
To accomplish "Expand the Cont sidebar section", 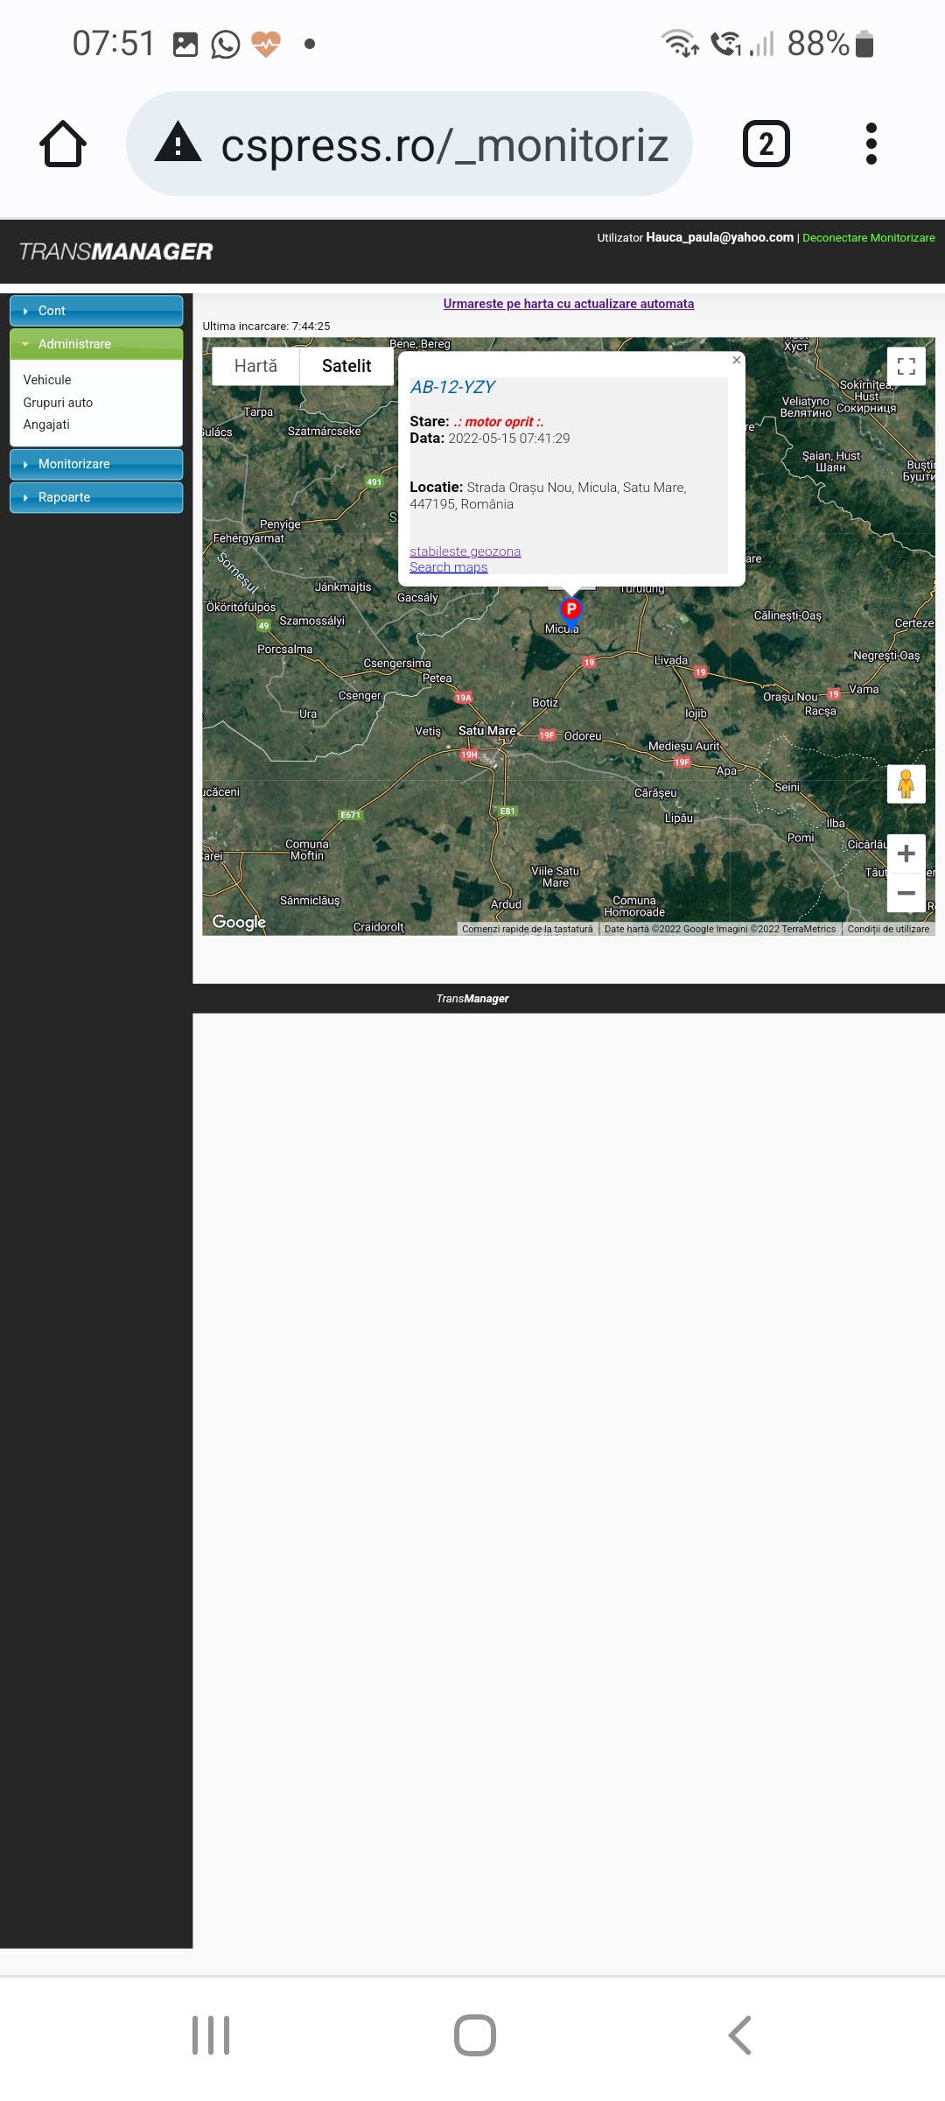I will point(96,311).
